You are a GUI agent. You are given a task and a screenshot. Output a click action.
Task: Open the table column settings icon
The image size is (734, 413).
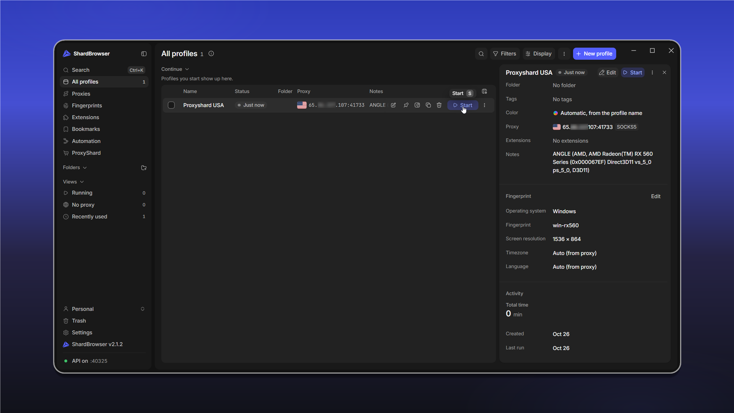[x=484, y=91]
